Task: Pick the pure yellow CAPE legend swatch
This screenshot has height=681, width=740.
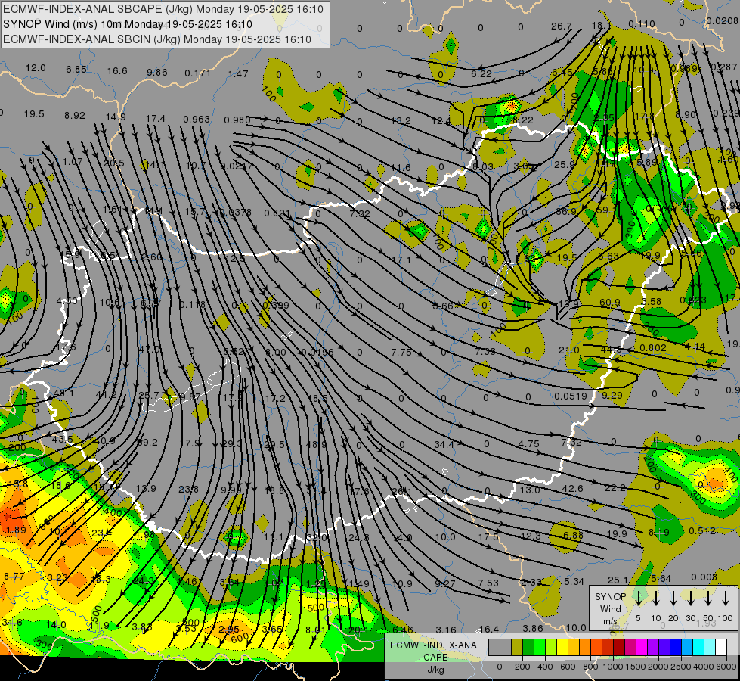Action: [562, 648]
